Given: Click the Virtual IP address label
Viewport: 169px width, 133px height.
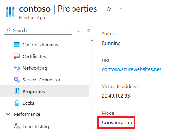Looking at the screenshot, I should (x=120, y=86).
